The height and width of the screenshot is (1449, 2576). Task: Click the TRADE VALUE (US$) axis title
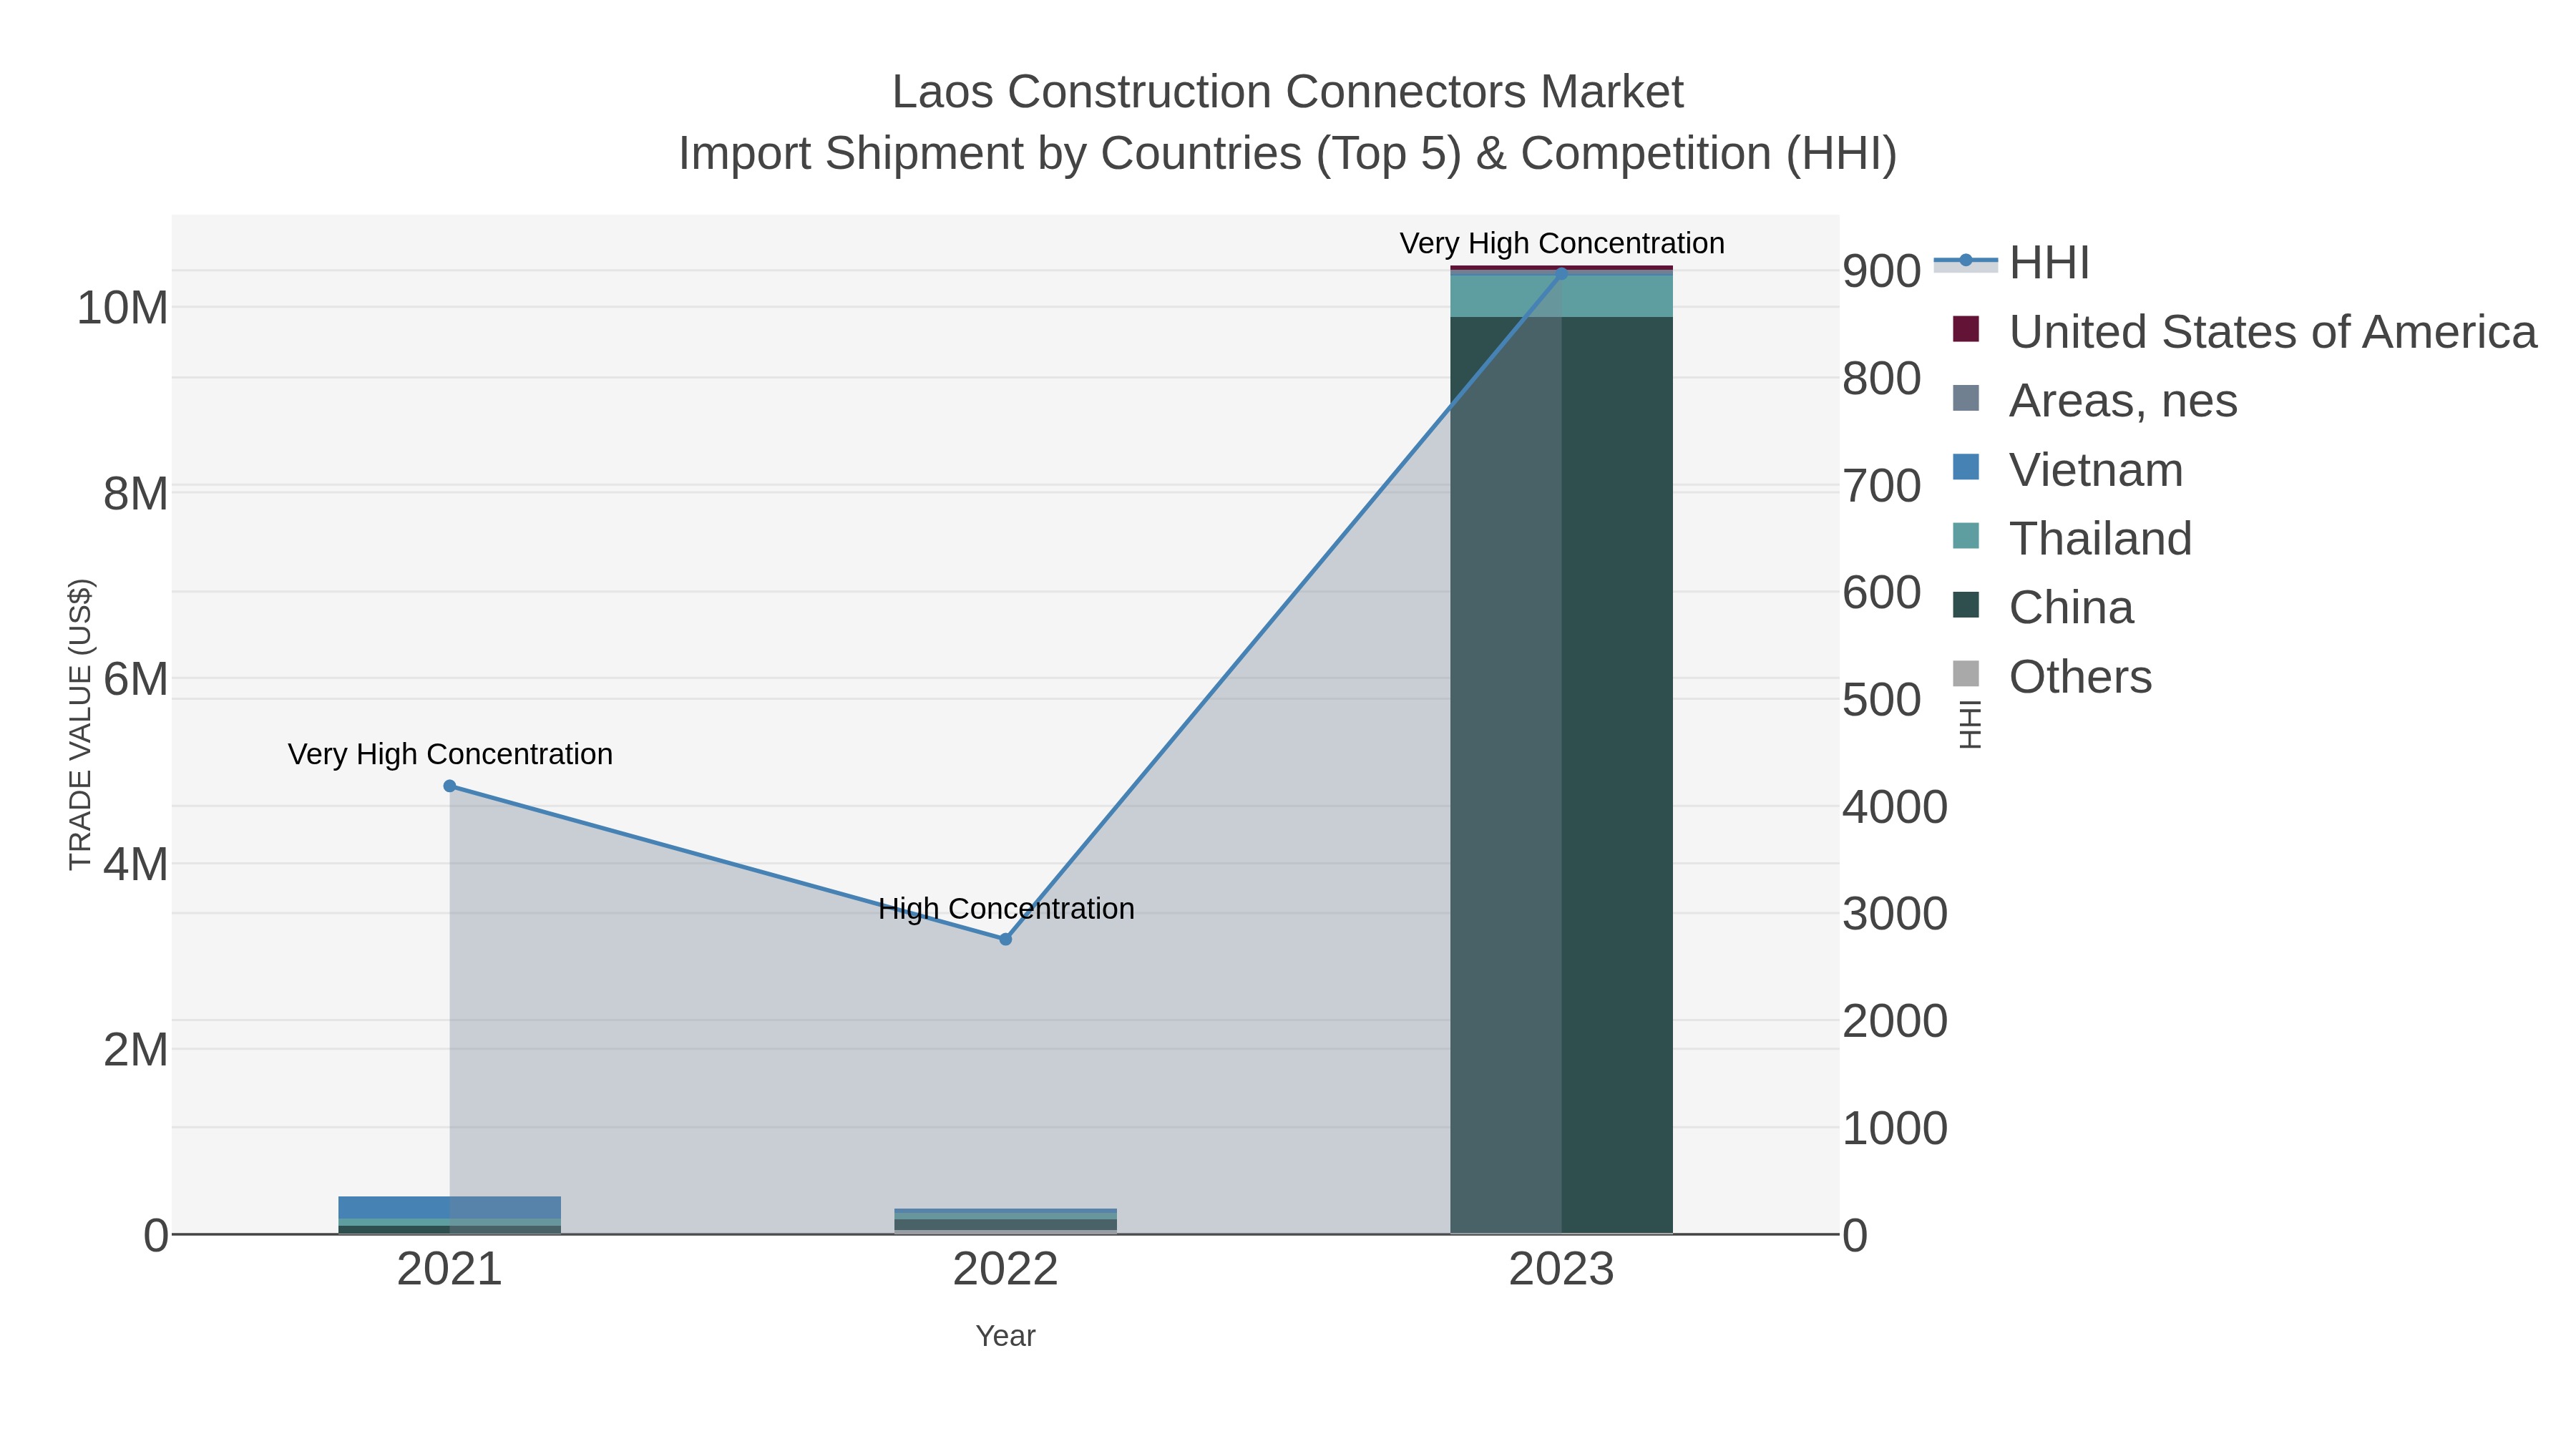point(80,724)
